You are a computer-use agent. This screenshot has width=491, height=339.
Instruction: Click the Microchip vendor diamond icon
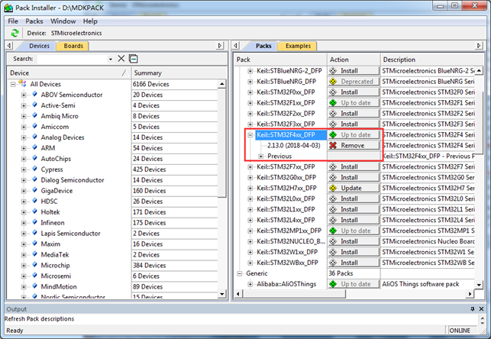click(x=35, y=264)
